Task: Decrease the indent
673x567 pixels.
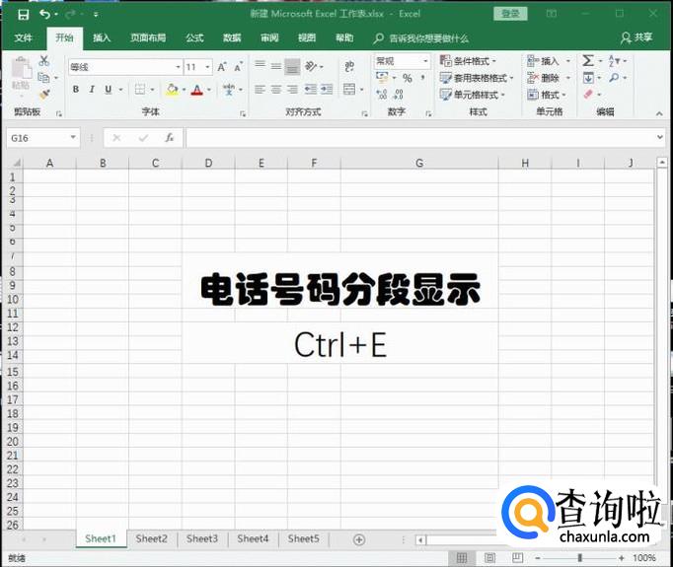Action: pos(310,89)
